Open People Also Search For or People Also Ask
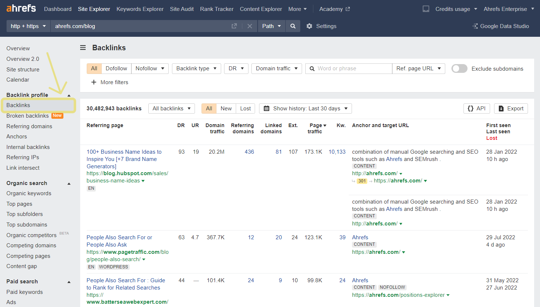 119,241
